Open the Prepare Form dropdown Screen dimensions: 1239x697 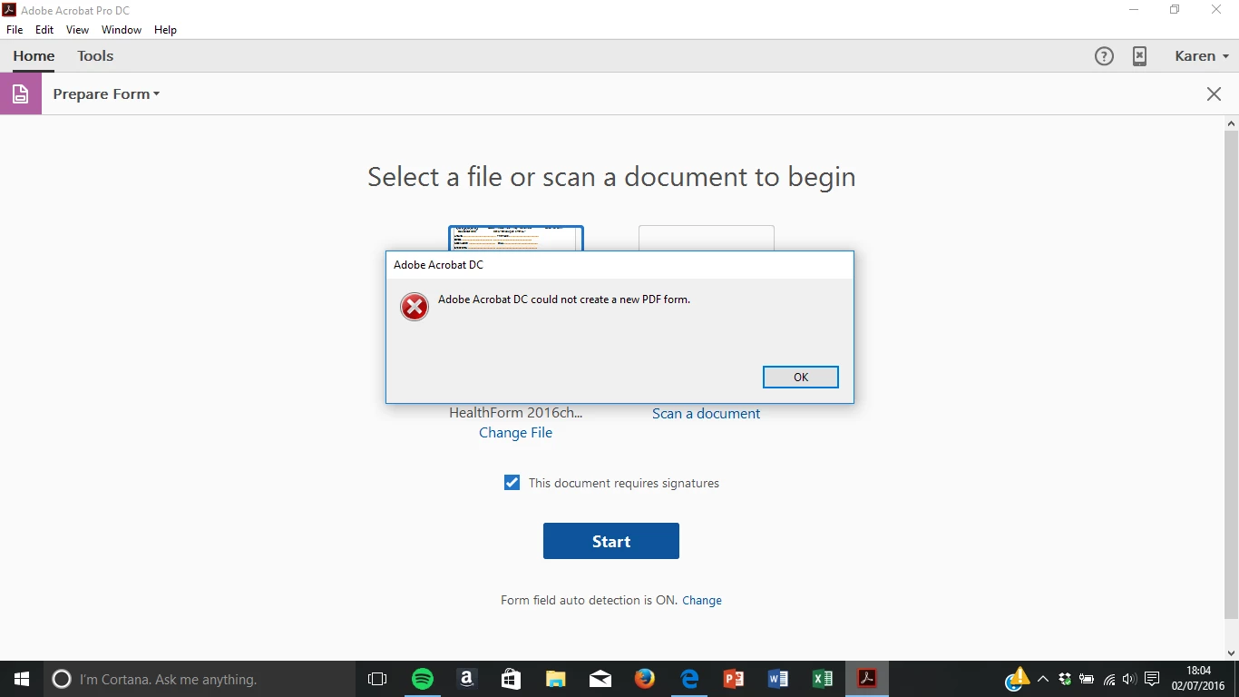(106, 94)
